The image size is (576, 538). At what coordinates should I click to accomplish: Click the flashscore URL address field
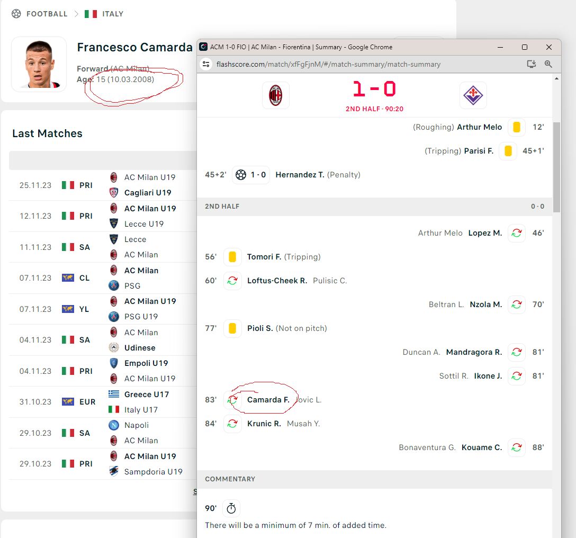(x=328, y=64)
